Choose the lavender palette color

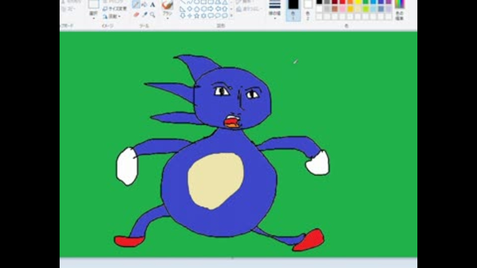[x=389, y=9]
